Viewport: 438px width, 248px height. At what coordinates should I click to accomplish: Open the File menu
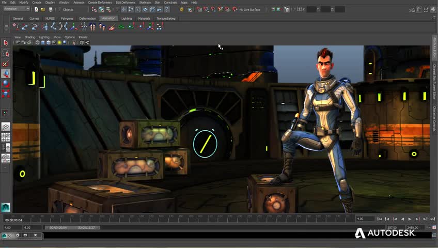(4, 2)
